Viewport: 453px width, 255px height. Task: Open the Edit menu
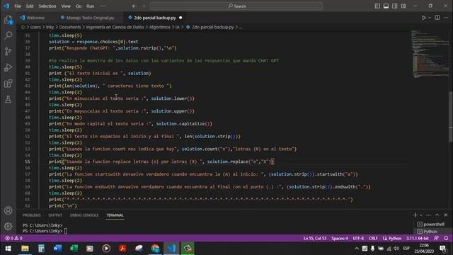[x=30, y=6]
